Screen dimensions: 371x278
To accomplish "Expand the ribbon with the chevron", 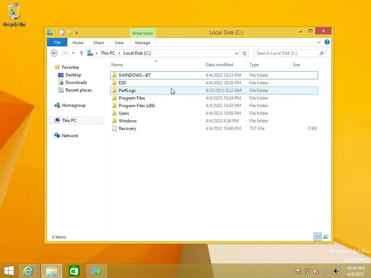I will [319, 42].
